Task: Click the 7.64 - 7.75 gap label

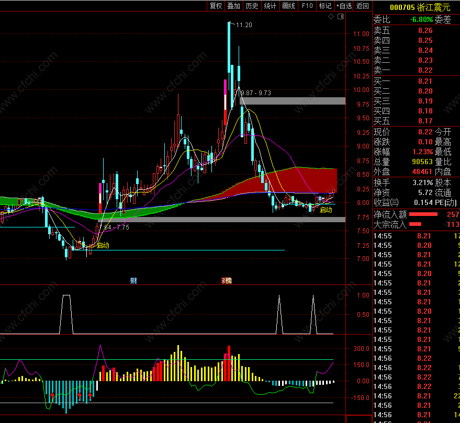Action: click(114, 227)
